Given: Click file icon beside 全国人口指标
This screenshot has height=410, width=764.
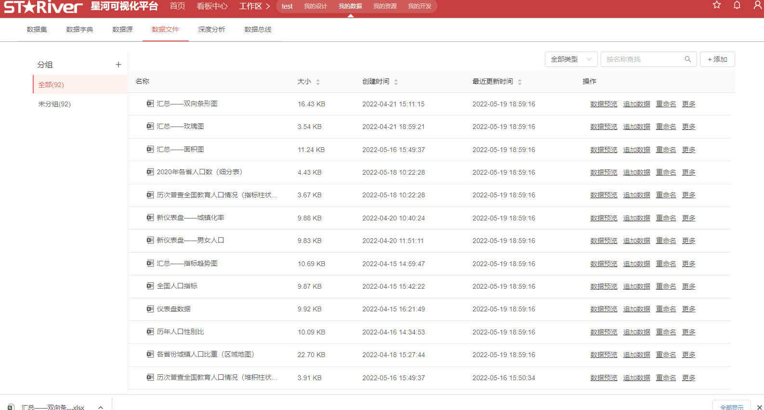Looking at the screenshot, I should 150,286.
